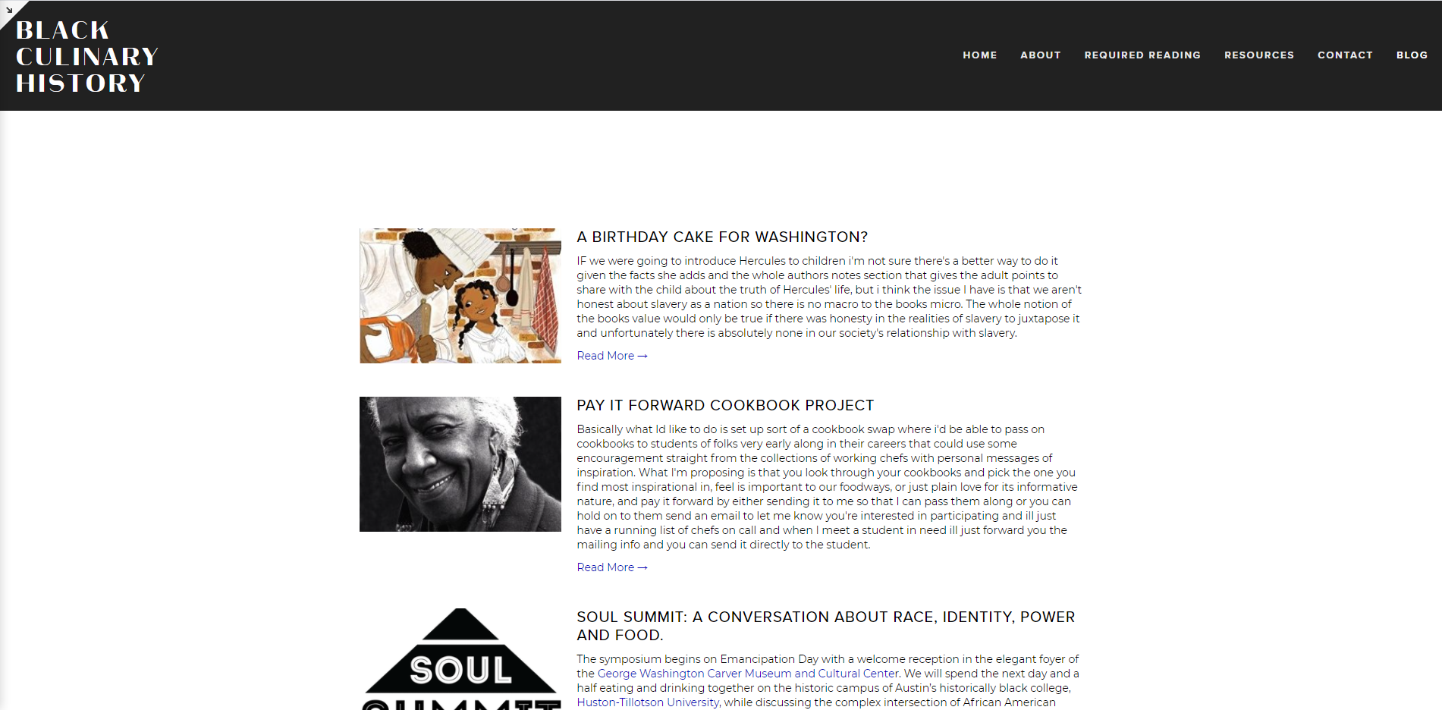Viewport: 1442px width, 710px height.
Task: Click Read More under the Birthday Cake post
Action: pos(605,356)
